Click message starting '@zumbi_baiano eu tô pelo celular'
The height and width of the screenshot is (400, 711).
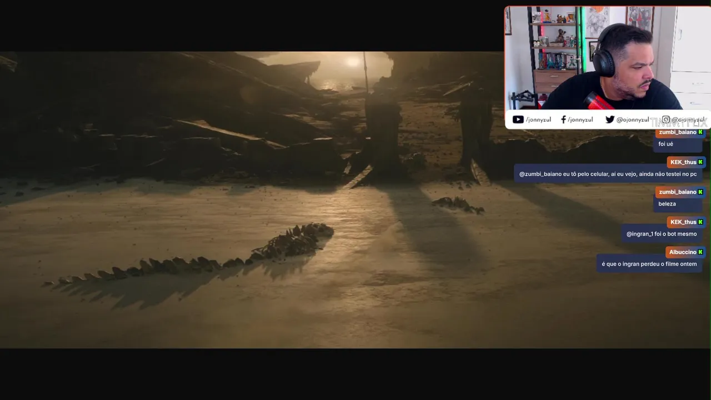tap(608, 174)
